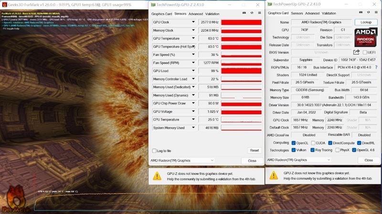
Task: Click the GPU-Z Sensors window title icon
Action: click(153, 5)
